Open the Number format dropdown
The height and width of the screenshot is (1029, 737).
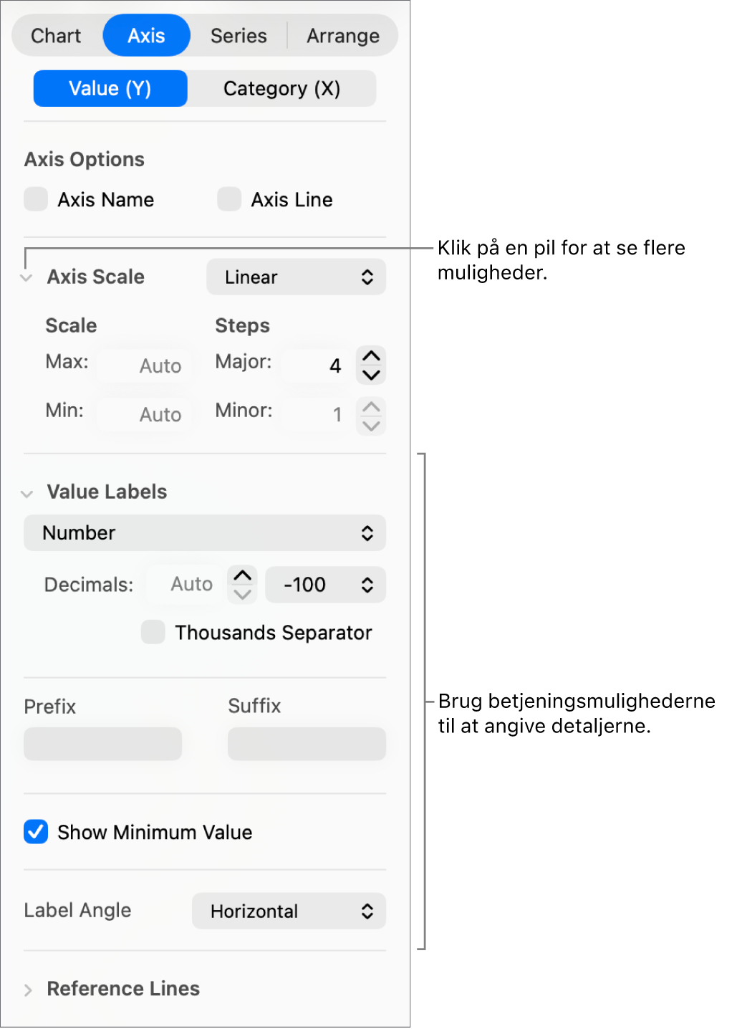[x=205, y=533]
